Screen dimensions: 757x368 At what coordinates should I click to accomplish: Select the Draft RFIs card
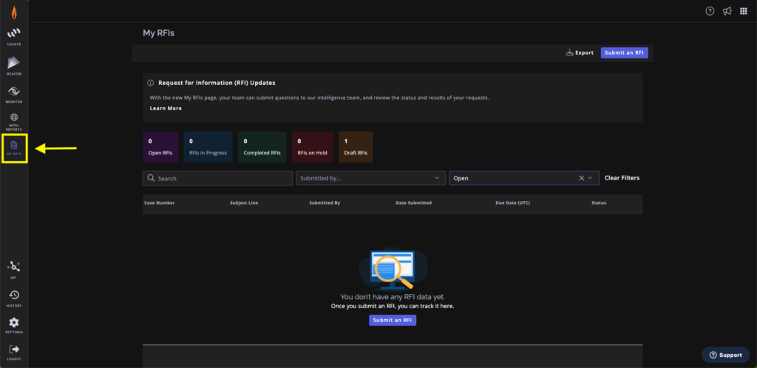[356, 146]
